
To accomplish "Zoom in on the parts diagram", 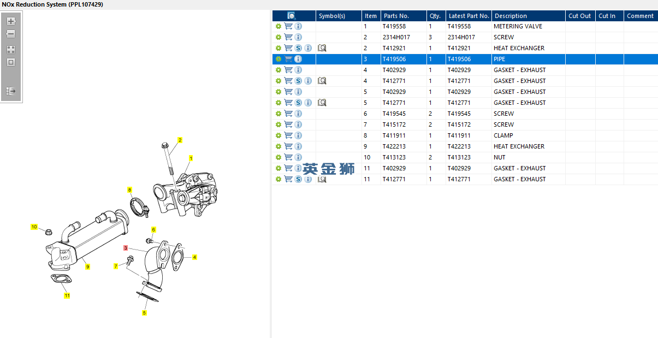I will [11, 21].
